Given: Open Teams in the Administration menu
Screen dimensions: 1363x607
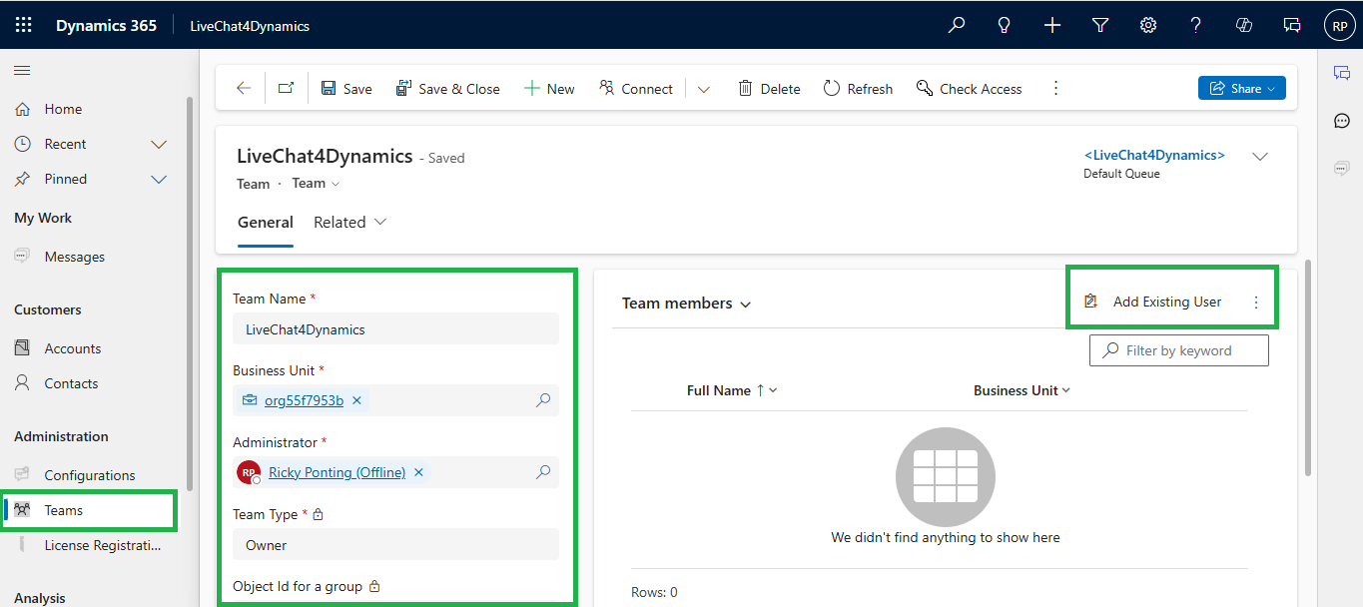Looking at the screenshot, I should pos(64,510).
